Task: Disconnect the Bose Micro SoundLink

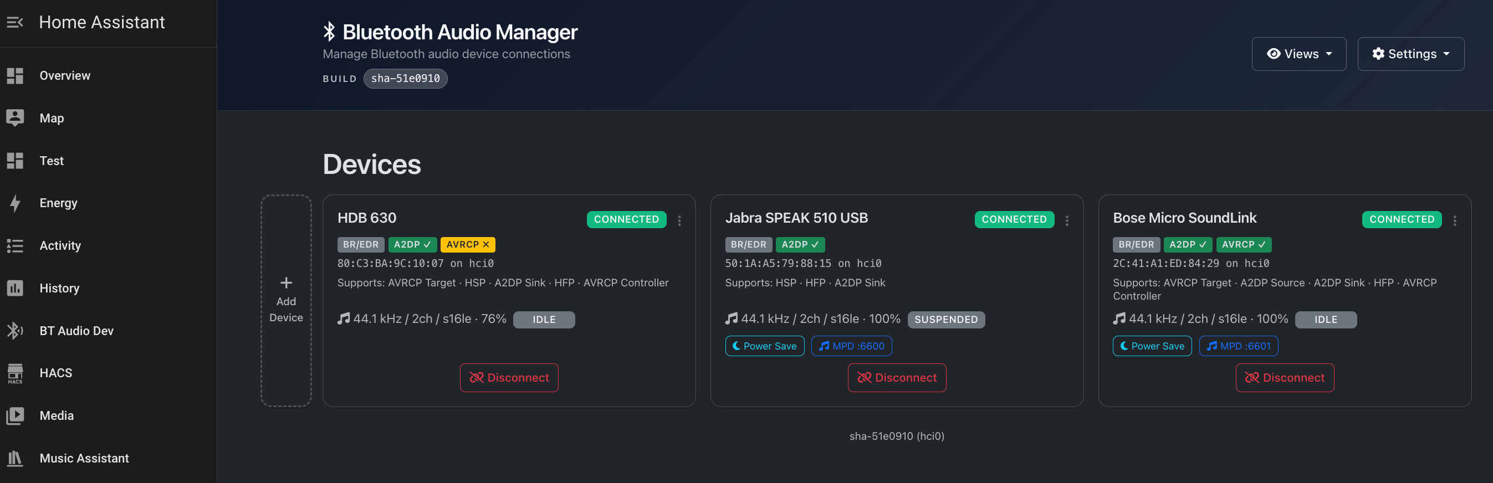Action: point(1285,378)
